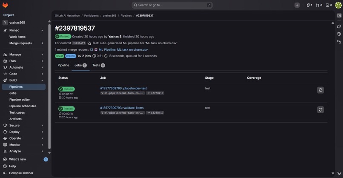
Task: Open Merge requests in the sidebar
Action: [x=24, y=43]
